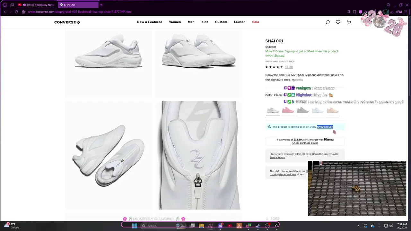This screenshot has height=231, width=411.
Task: Open zipper close-up image
Action: (199, 155)
